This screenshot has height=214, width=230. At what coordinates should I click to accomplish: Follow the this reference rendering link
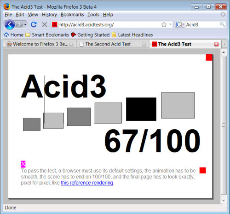pyautogui.click(x=87, y=183)
